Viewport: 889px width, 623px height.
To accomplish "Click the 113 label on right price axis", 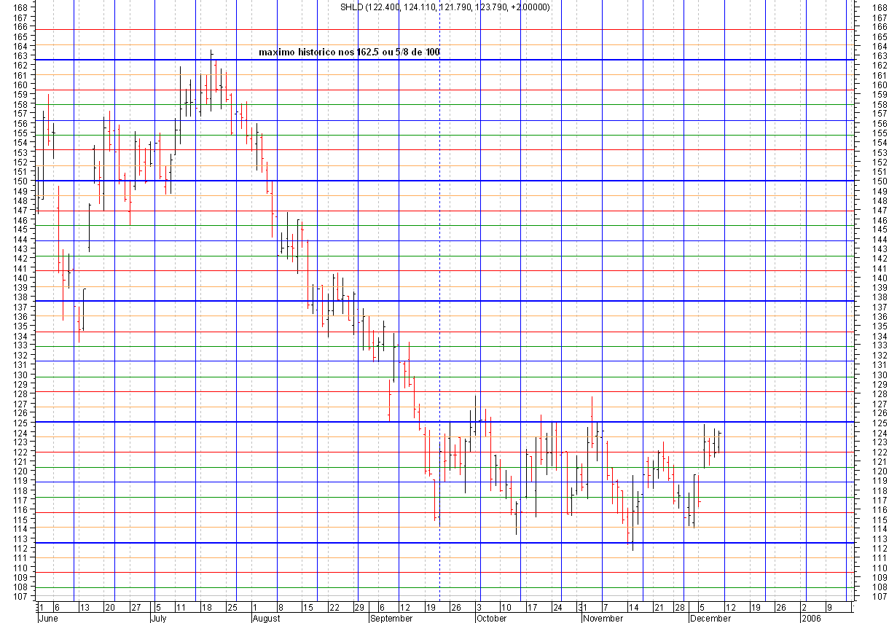I will click(880, 538).
